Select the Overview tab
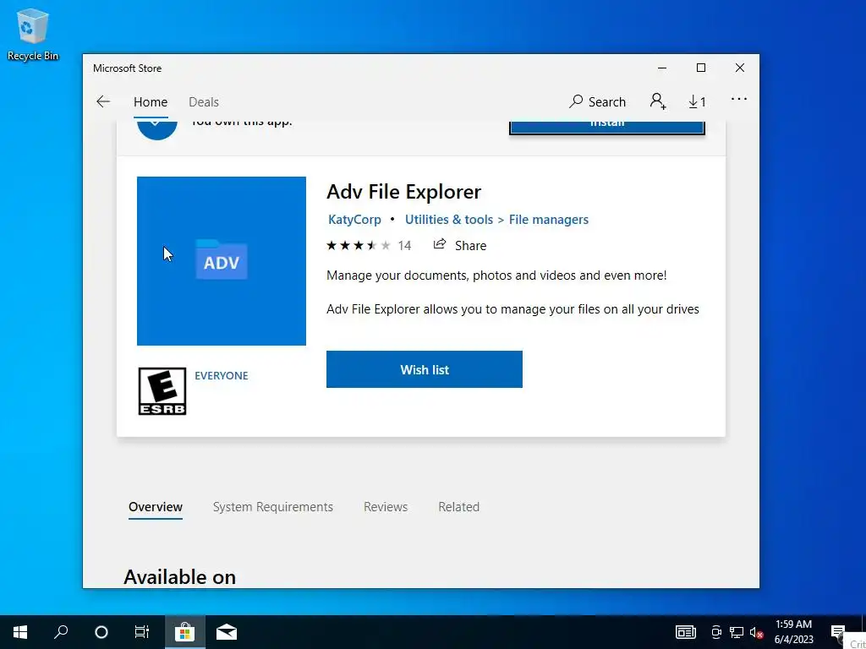This screenshot has width=866, height=649. (x=156, y=507)
